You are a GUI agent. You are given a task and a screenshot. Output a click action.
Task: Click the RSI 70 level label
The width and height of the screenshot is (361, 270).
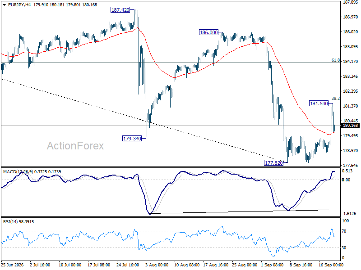pyautogui.click(x=344, y=231)
